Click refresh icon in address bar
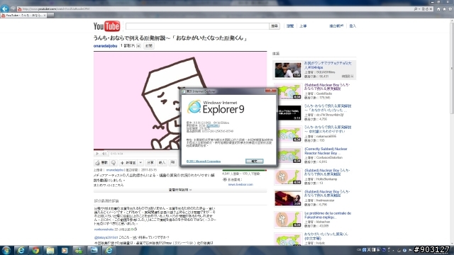 [x=426, y=9]
